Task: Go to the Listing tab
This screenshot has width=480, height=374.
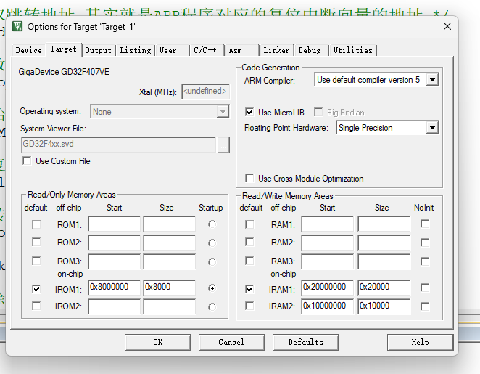Action: point(136,50)
